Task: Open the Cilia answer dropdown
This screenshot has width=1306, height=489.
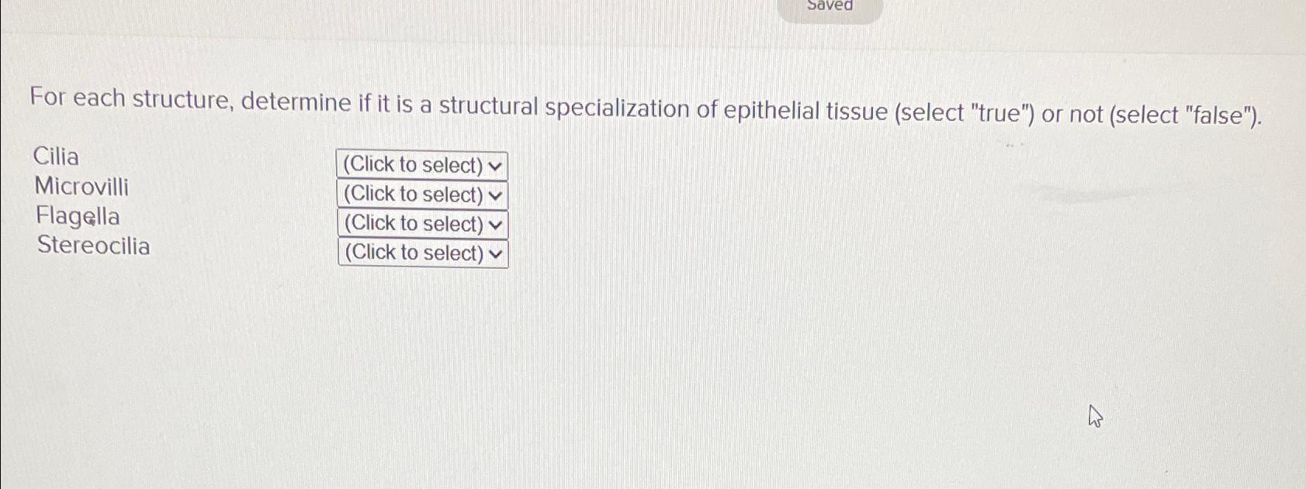Action: pyautogui.click(x=420, y=164)
